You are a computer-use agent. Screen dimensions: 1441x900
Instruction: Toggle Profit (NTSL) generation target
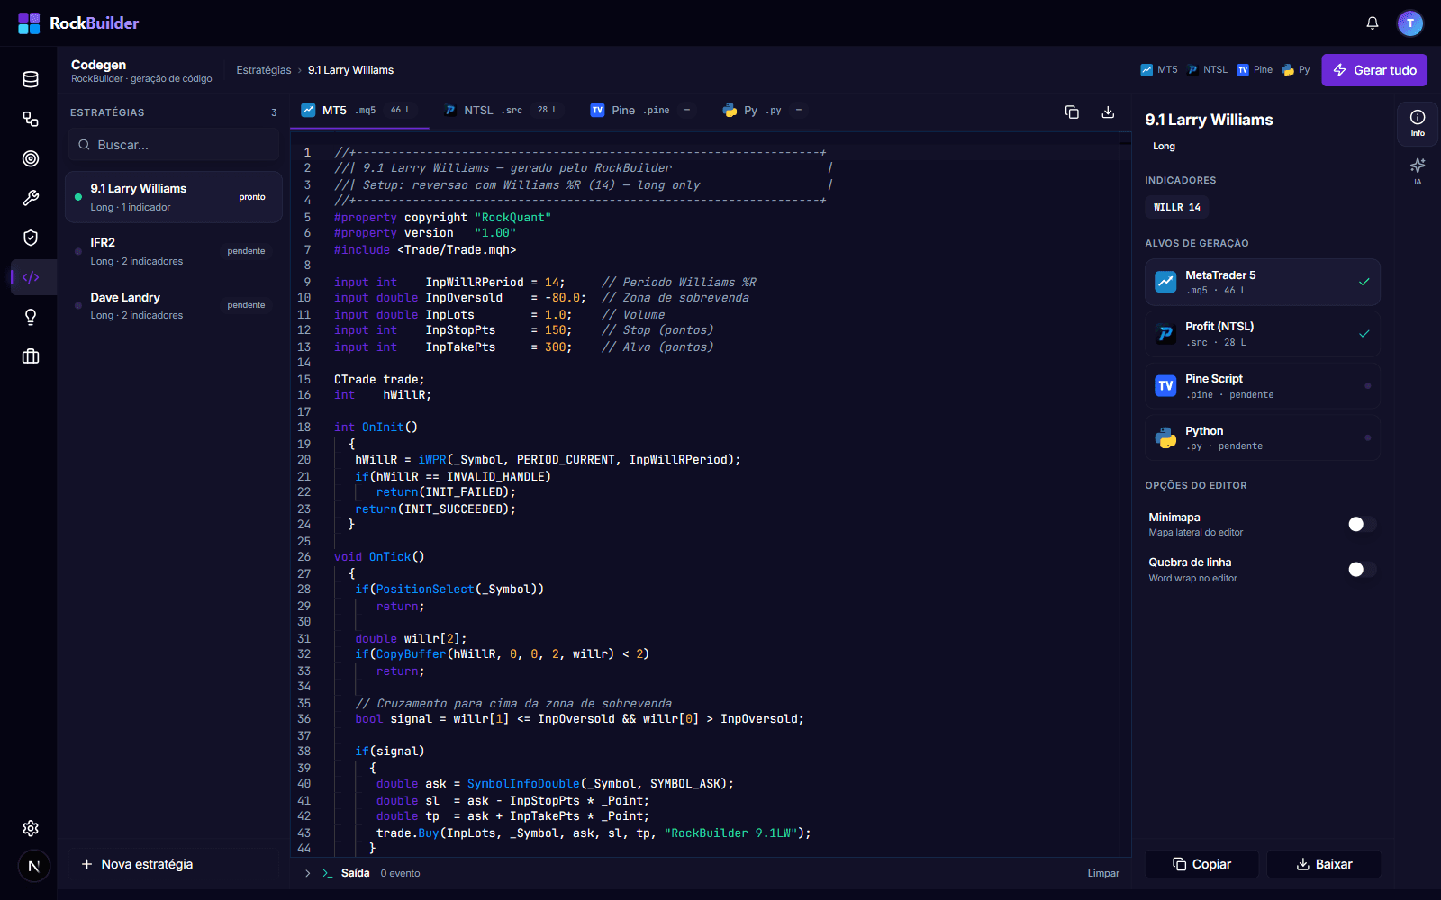[x=1263, y=334]
